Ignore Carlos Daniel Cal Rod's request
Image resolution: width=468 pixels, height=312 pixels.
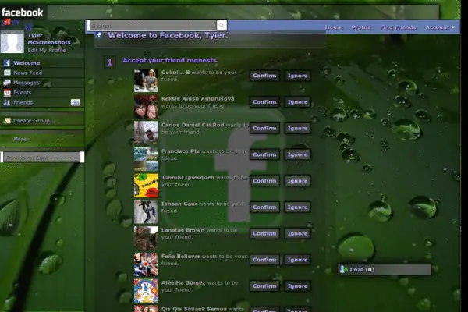pos(297,128)
